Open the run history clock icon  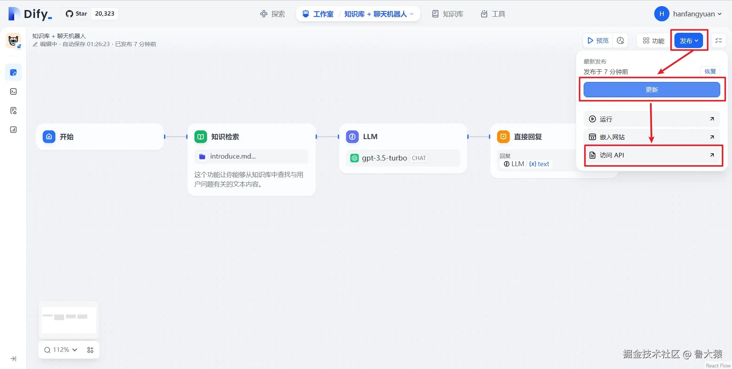(620, 40)
